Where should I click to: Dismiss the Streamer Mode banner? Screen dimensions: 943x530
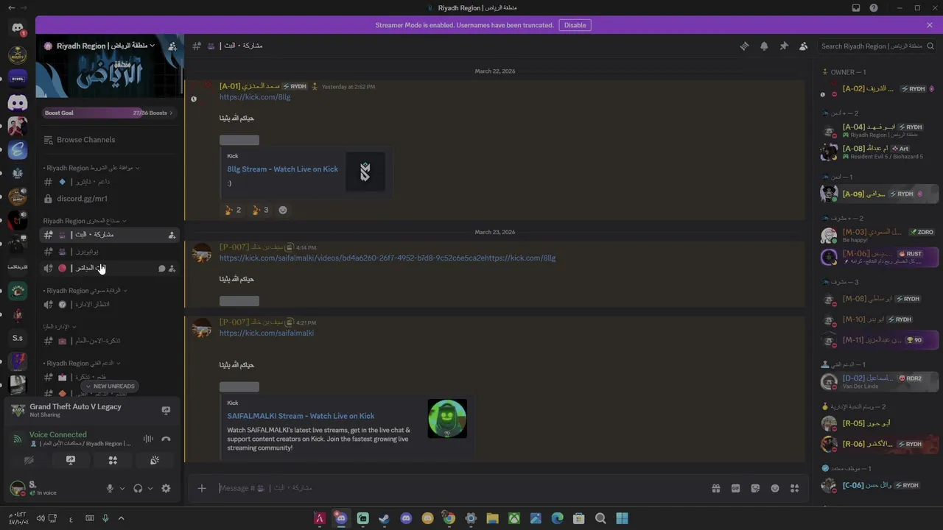(x=930, y=25)
